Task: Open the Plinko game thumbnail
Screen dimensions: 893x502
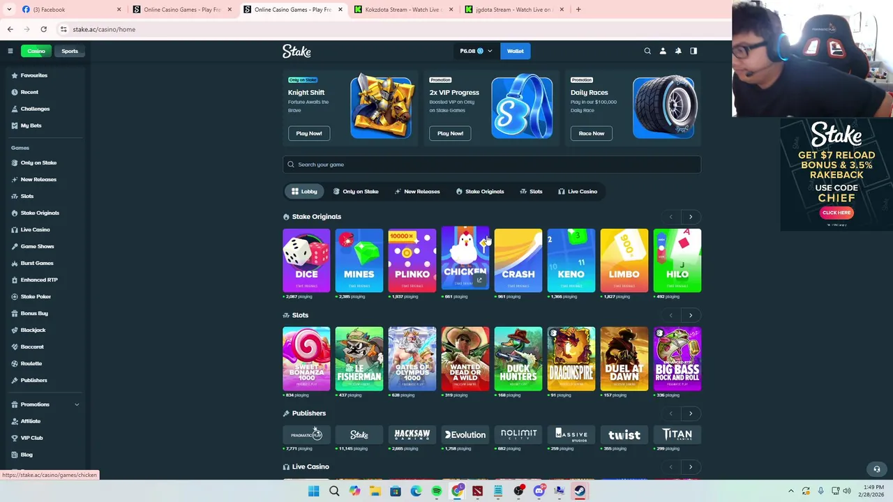Action: pyautogui.click(x=412, y=260)
